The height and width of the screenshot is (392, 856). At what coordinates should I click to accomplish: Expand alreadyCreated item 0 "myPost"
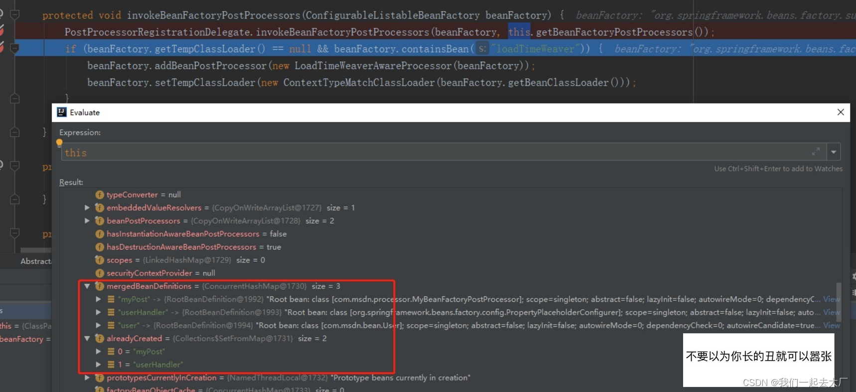[99, 351]
